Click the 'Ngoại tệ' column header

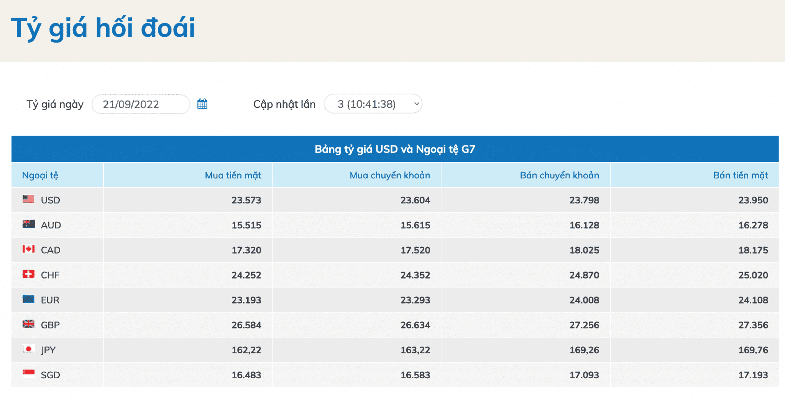click(x=40, y=175)
